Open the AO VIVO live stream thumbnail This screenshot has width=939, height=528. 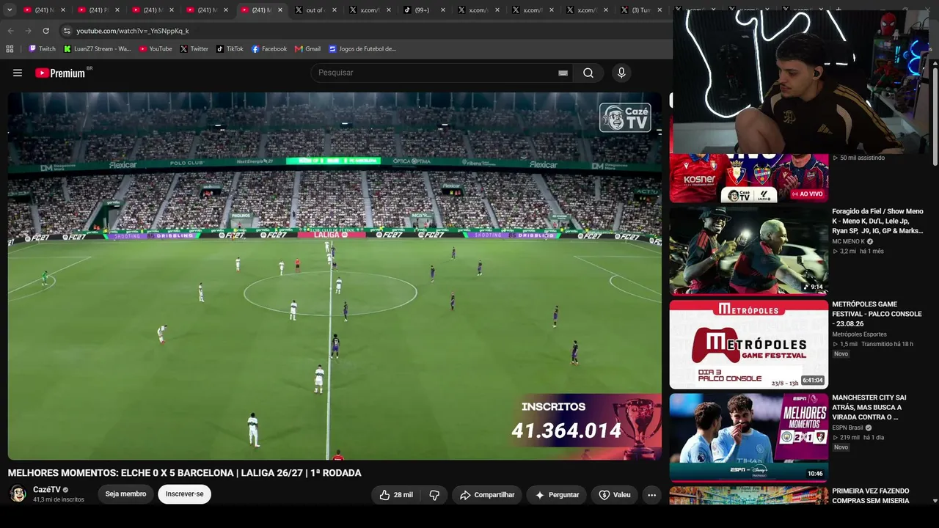[748, 178]
